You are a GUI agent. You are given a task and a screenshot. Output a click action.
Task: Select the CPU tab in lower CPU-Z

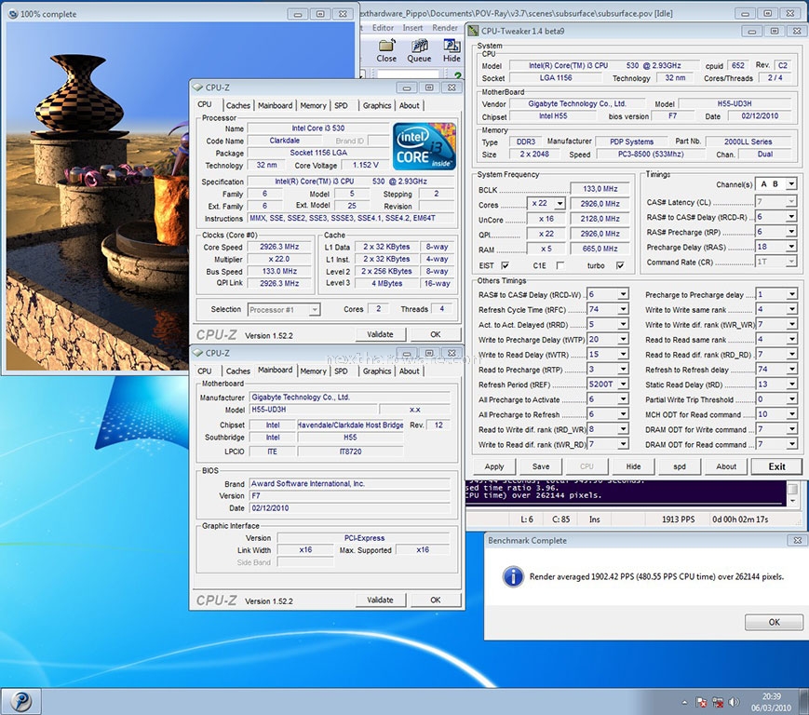pos(205,371)
